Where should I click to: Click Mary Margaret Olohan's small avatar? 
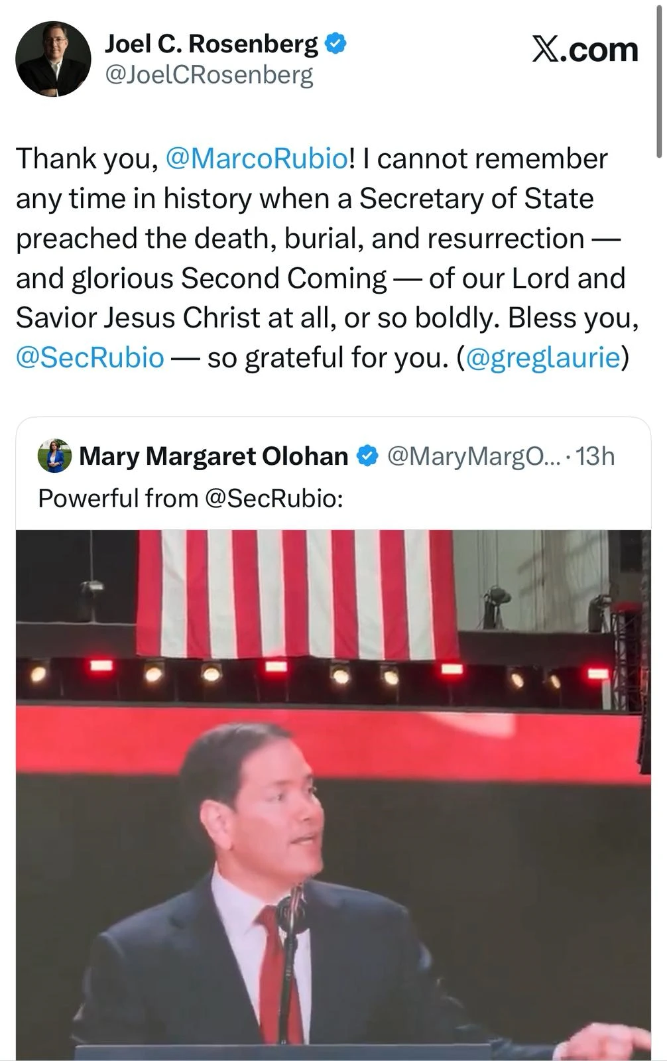click(54, 456)
